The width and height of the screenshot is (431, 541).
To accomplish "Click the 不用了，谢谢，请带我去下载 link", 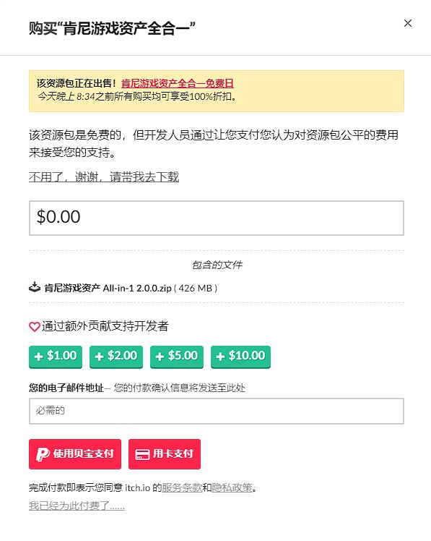I will [104, 177].
